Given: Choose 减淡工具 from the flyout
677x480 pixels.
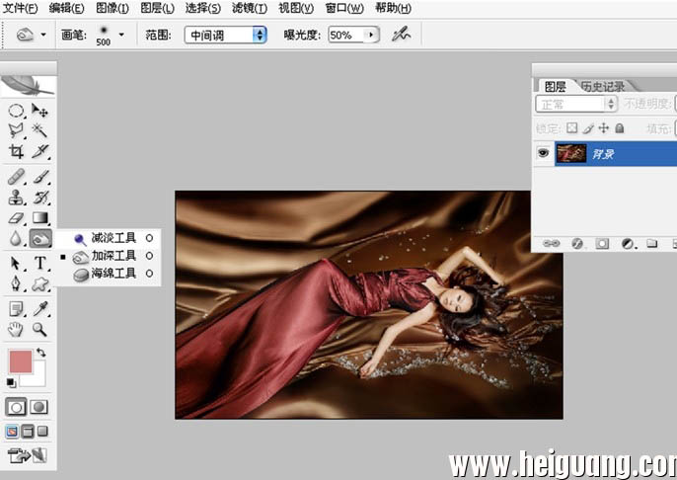Looking at the screenshot, I should [113, 238].
